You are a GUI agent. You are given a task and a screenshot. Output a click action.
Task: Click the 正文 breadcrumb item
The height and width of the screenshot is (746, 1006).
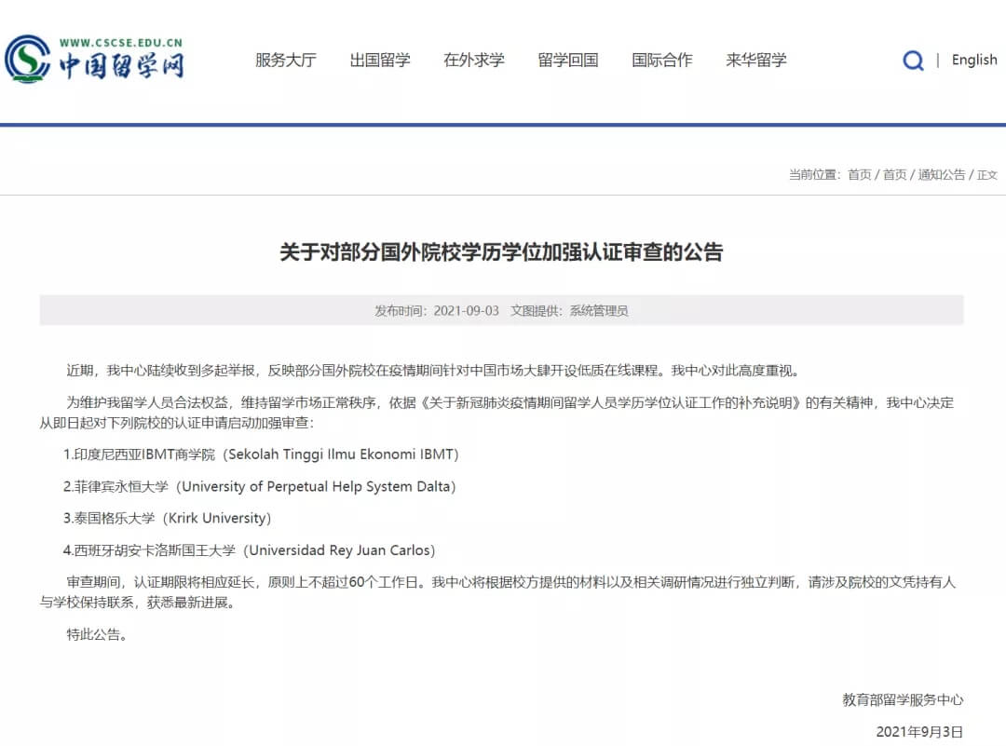(x=986, y=174)
